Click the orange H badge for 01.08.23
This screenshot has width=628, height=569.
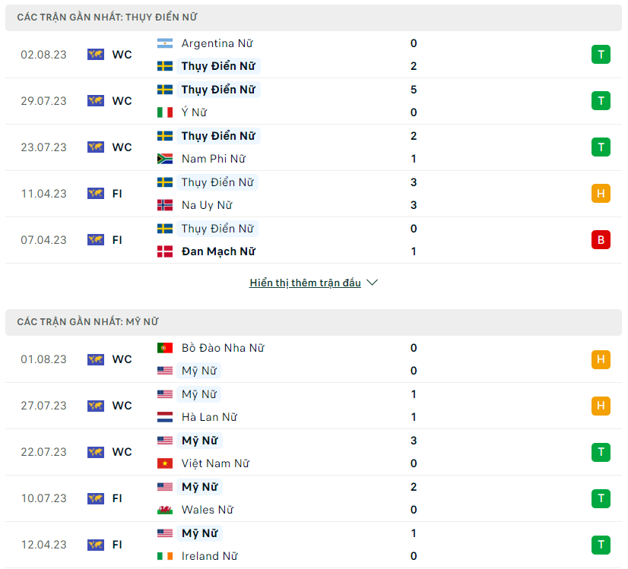pos(601,359)
